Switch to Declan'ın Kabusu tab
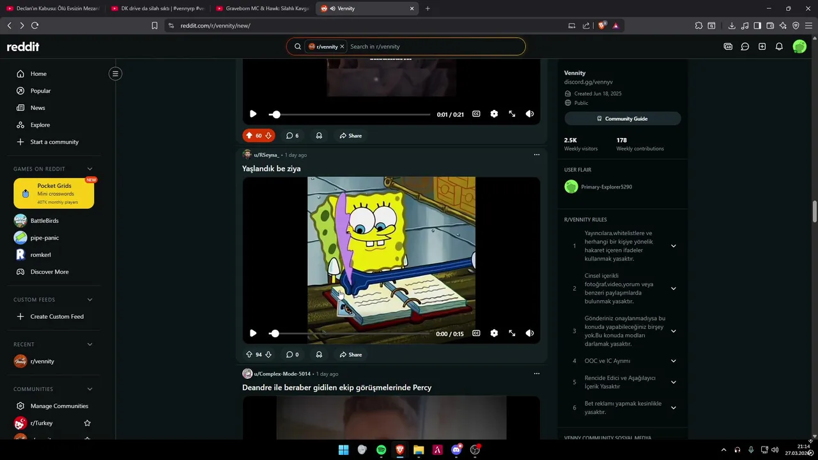This screenshot has height=460, width=818. pos(53,8)
